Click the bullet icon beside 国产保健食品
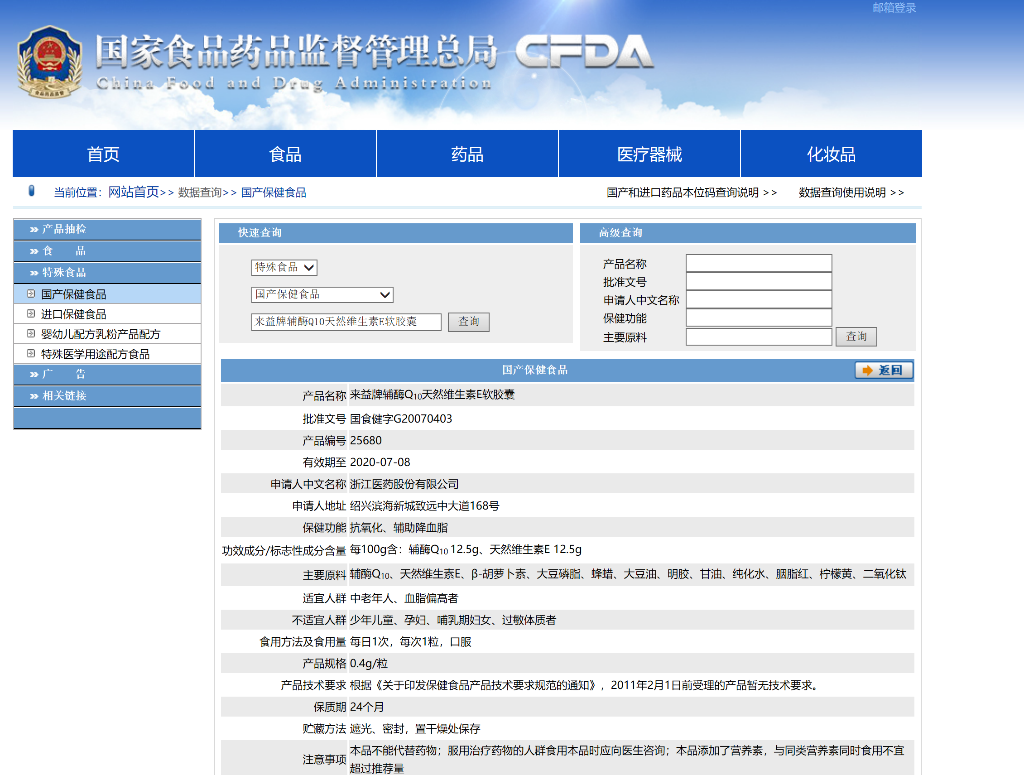1024x775 pixels. pos(31,294)
